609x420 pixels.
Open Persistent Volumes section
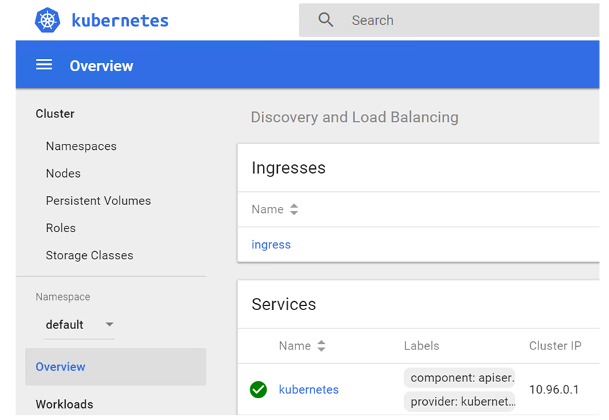98,201
